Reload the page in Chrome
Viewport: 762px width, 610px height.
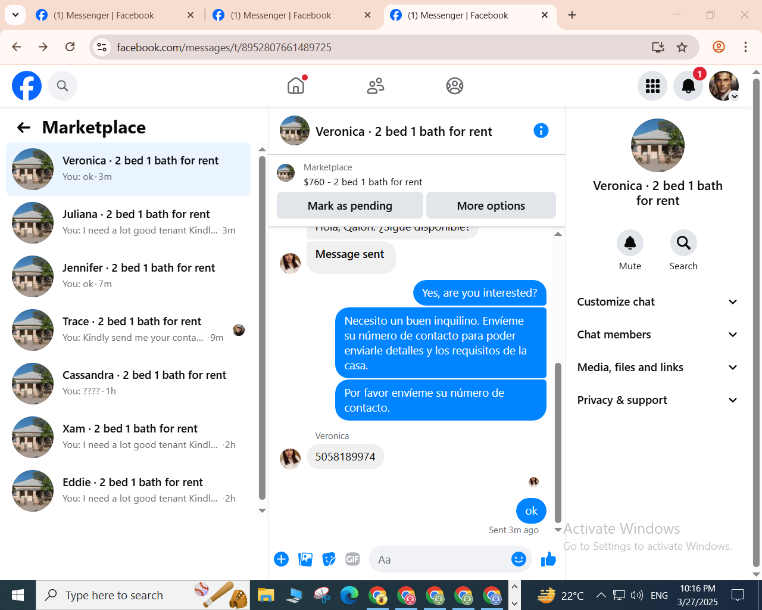click(70, 47)
